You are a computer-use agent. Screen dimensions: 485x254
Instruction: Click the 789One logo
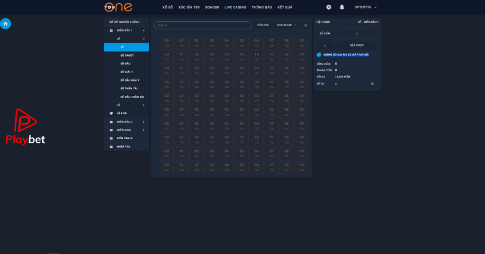point(118,7)
